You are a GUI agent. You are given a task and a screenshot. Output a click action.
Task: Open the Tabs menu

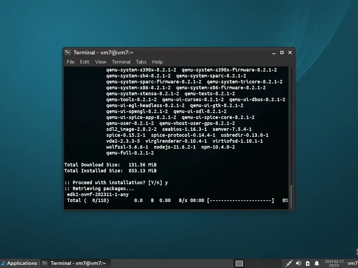coord(141,62)
